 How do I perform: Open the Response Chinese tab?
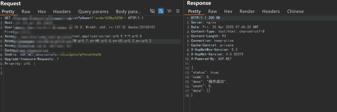(295, 11)
